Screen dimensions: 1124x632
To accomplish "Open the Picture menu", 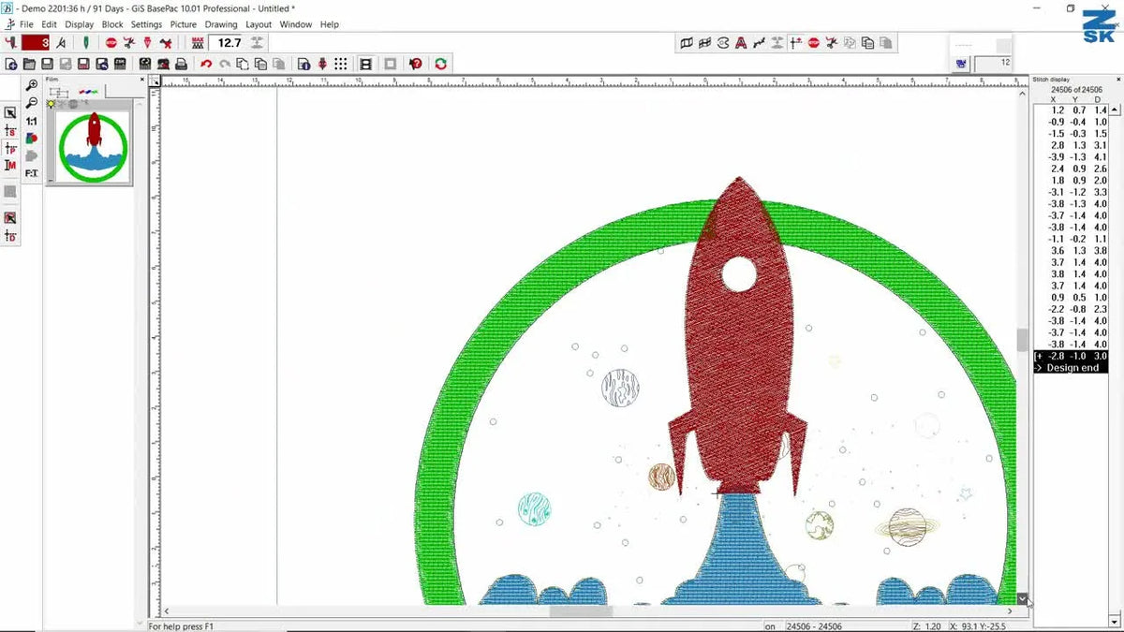I will [x=184, y=24].
